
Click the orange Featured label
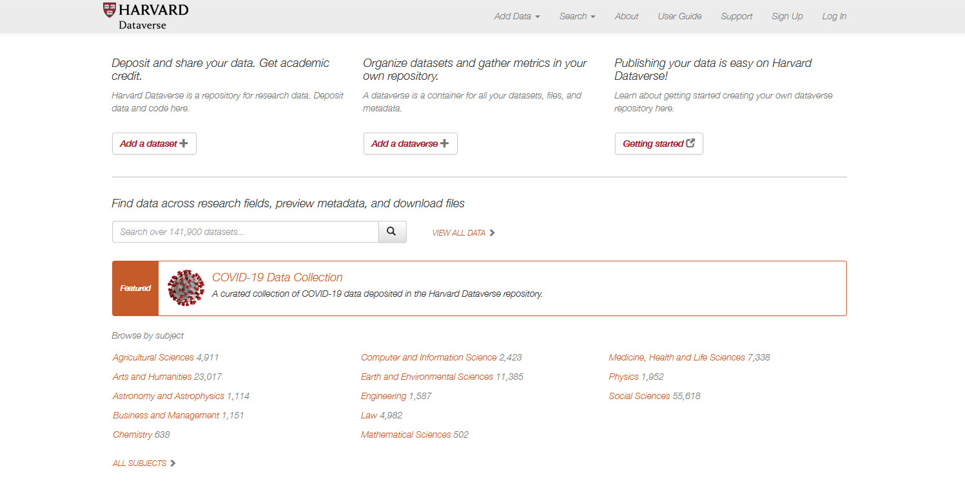click(x=135, y=288)
